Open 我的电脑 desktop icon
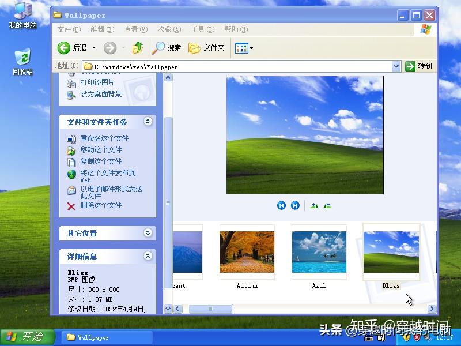461x346 pixels. pyautogui.click(x=23, y=16)
